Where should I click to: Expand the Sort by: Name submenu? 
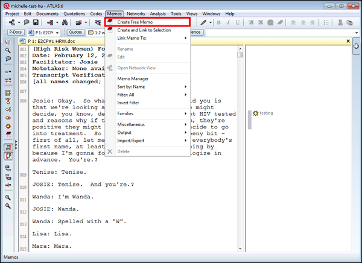[147, 87]
